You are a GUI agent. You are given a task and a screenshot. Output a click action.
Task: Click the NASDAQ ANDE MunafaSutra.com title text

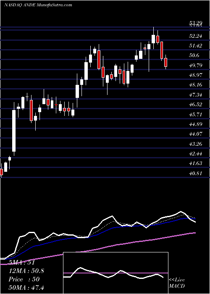[38, 5]
